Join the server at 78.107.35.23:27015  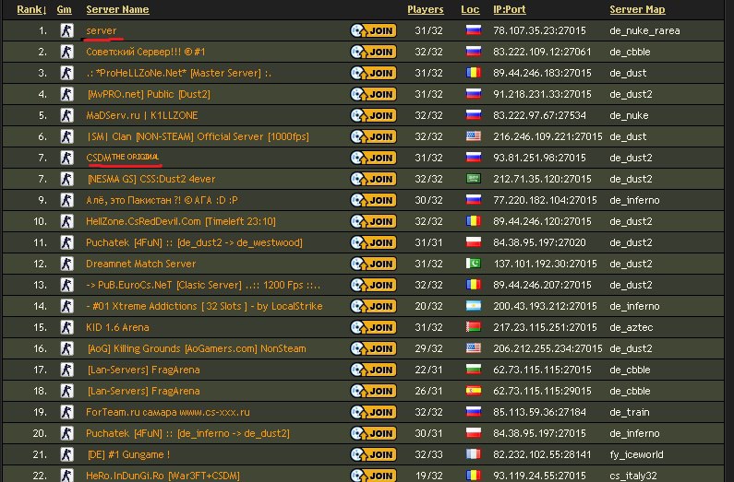pyautogui.click(x=374, y=30)
